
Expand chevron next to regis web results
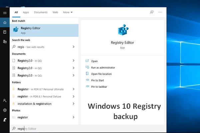73,47
